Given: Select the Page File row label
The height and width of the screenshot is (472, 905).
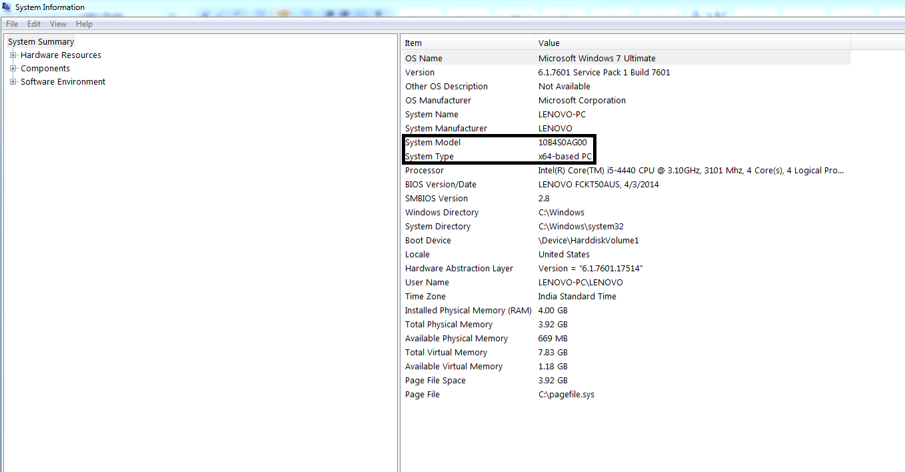Looking at the screenshot, I should (x=423, y=395).
